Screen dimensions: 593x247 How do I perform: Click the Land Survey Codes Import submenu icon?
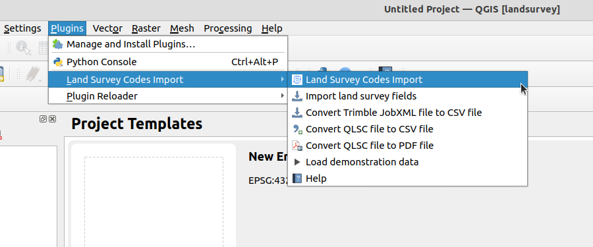[297, 80]
